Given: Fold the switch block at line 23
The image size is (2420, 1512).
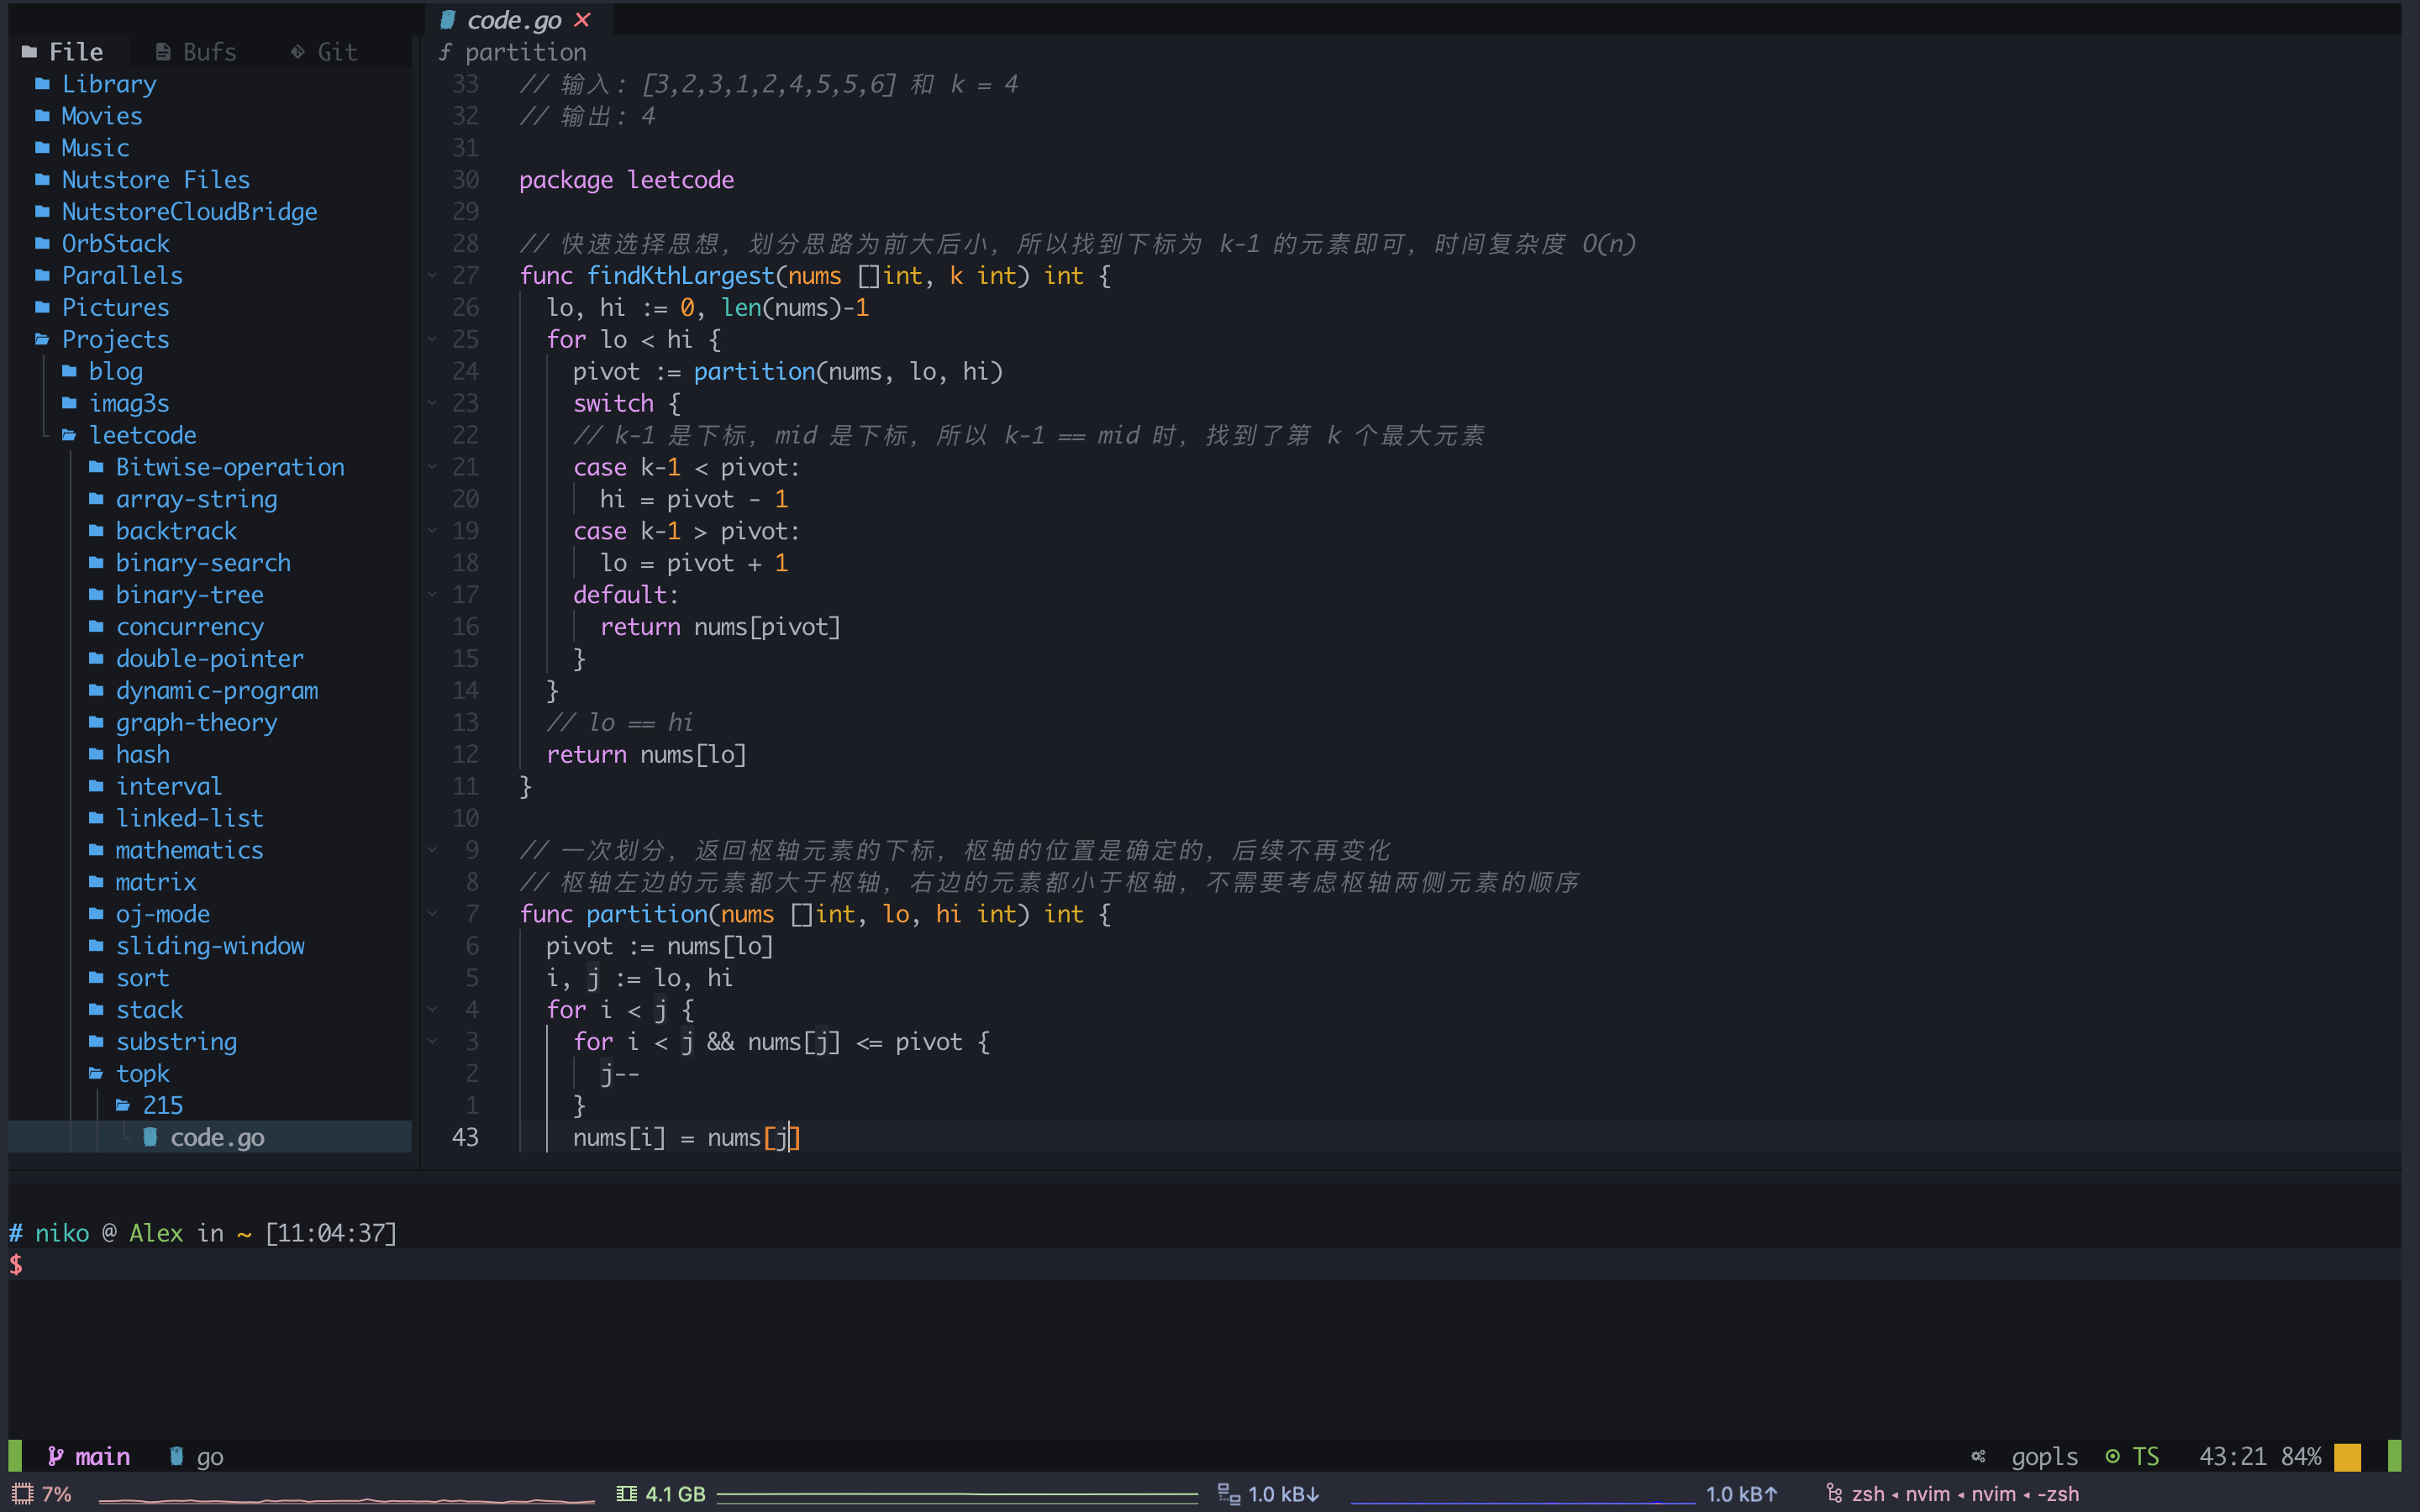Looking at the screenshot, I should tap(432, 404).
